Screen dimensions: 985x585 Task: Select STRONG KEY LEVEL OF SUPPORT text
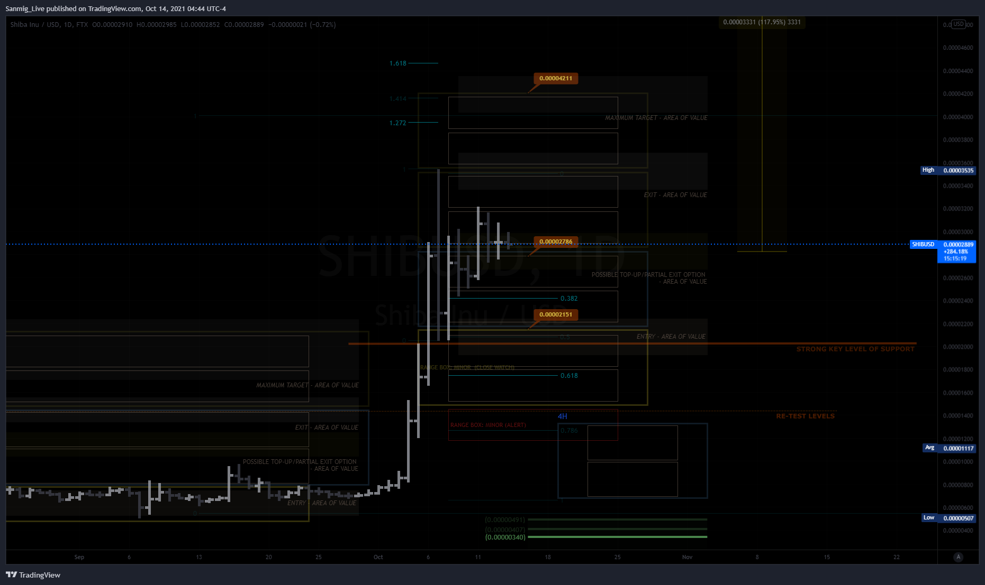pyautogui.click(x=855, y=349)
